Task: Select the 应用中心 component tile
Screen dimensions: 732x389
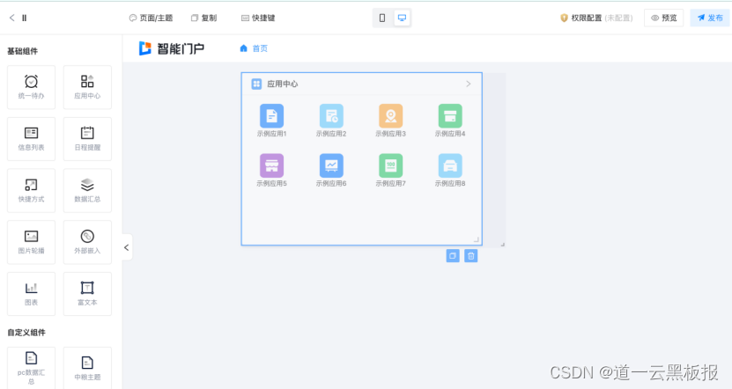Action: coord(87,87)
